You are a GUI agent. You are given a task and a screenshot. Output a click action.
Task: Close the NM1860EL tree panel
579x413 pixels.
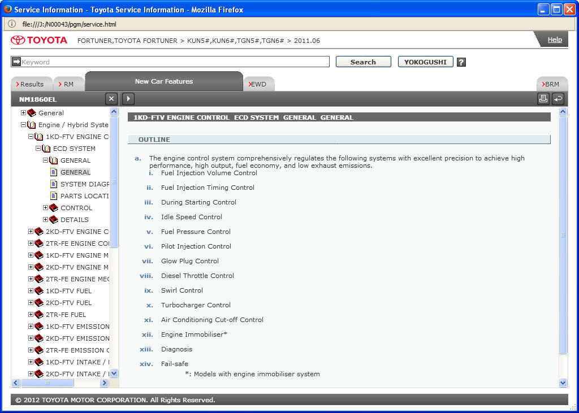111,99
